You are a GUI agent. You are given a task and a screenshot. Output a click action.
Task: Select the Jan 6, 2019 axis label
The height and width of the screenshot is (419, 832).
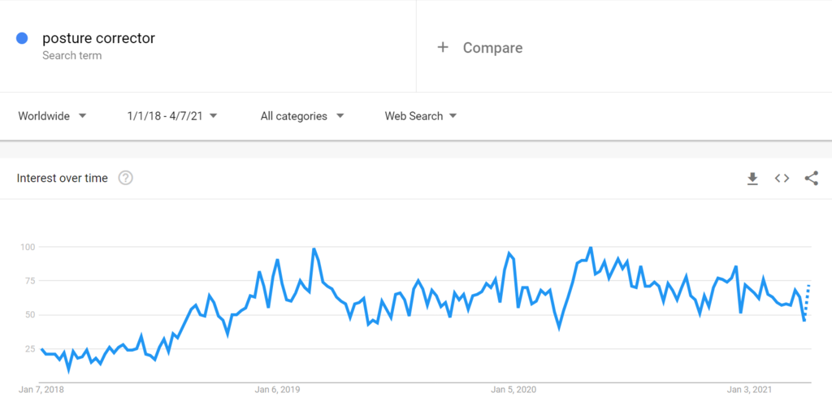pyautogui.click(x=277, y=390)
